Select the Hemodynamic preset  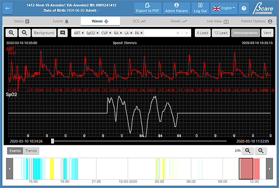pyautogui.click(x=246, y=33)
